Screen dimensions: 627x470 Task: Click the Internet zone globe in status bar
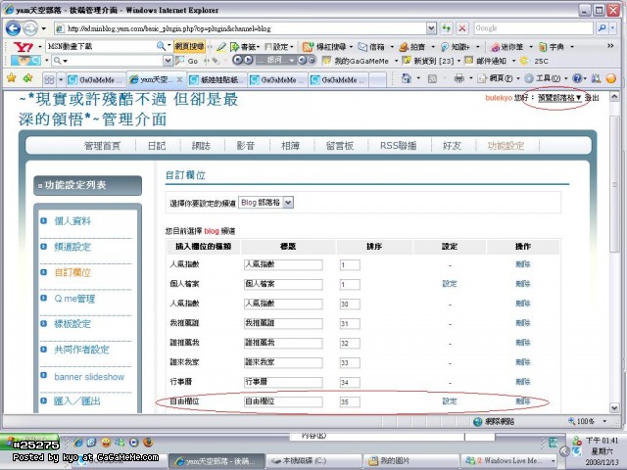(477, 422)
